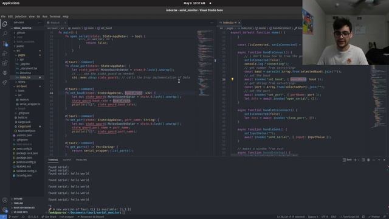Open the File menu
The image size is (389, 219).
point(3,16)
